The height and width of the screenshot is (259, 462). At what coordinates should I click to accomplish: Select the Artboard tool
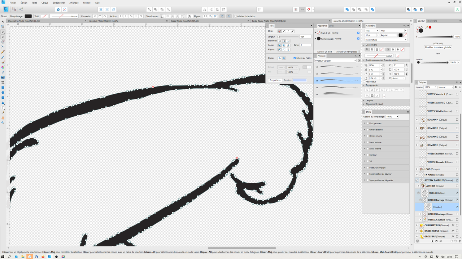3,27
